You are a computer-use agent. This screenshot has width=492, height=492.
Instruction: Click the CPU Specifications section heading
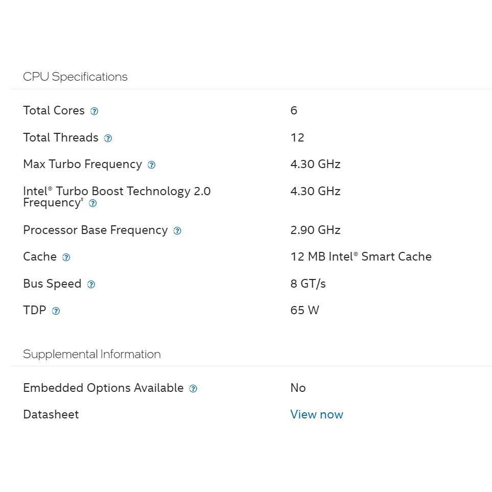click(x=75, y=77)
